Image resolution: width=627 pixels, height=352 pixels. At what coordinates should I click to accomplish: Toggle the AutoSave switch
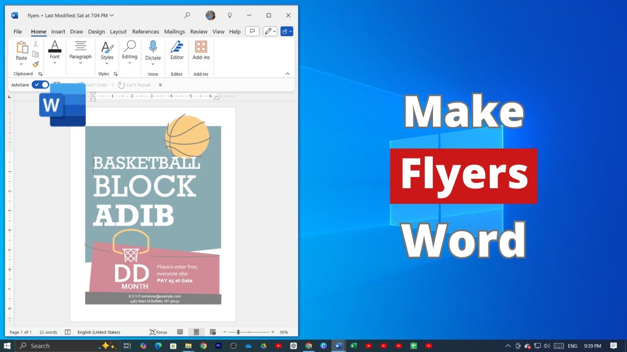click(40, 85)
